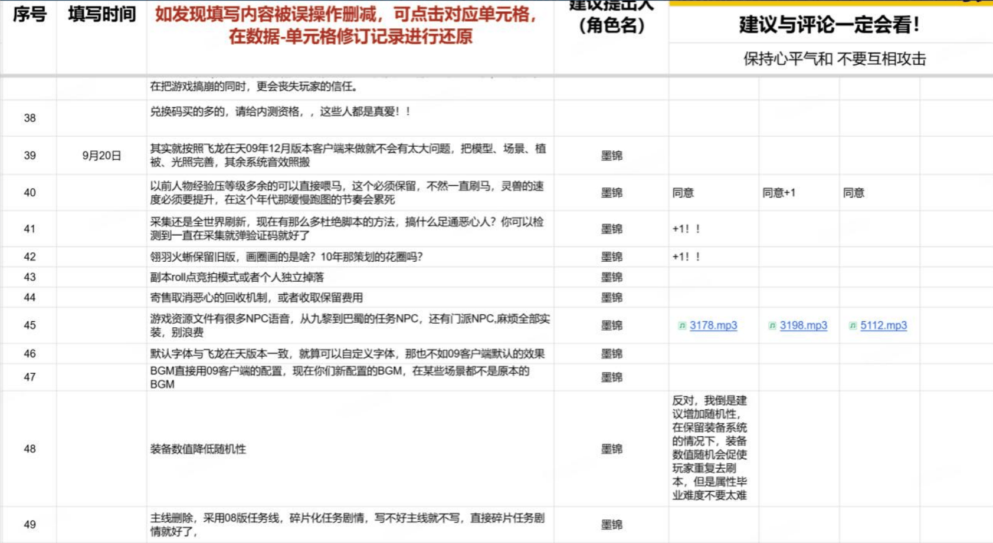Viewport: 993px width, 543px height.
Task: Click the 保持心平气和 不要互相攻击 subheader
Action: pos(834,58)
